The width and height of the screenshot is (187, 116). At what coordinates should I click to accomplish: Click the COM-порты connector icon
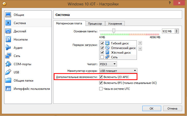pyautogui.click(x=8, y=64)
